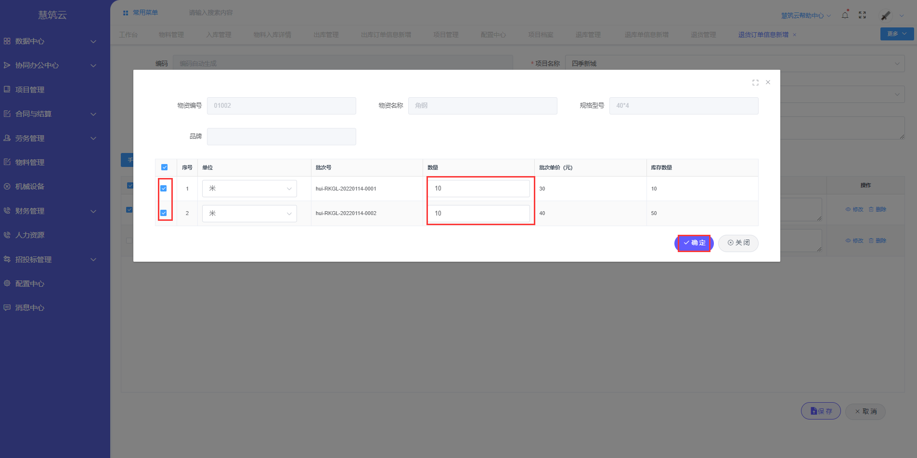Screen dimensions: 917x458
Task: Click the 规格型号 field showing 40*4
Action: click(x=684, y=106)
